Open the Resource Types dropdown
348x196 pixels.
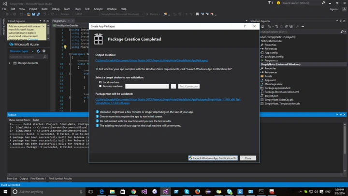tap(22, 51)
